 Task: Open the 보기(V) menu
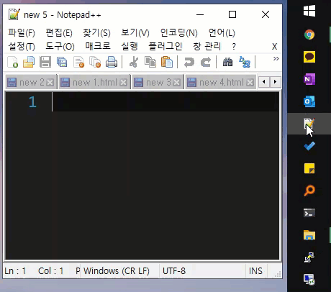tap(135, 33)
